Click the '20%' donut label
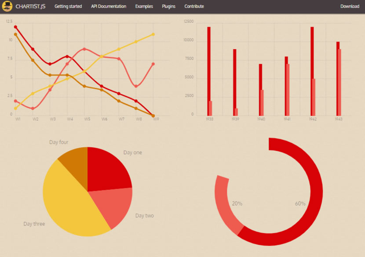365x257 pixels. [237, 203]
